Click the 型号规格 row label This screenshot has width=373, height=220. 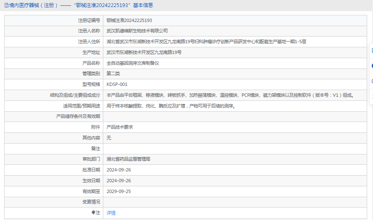(x=91, y=84)
